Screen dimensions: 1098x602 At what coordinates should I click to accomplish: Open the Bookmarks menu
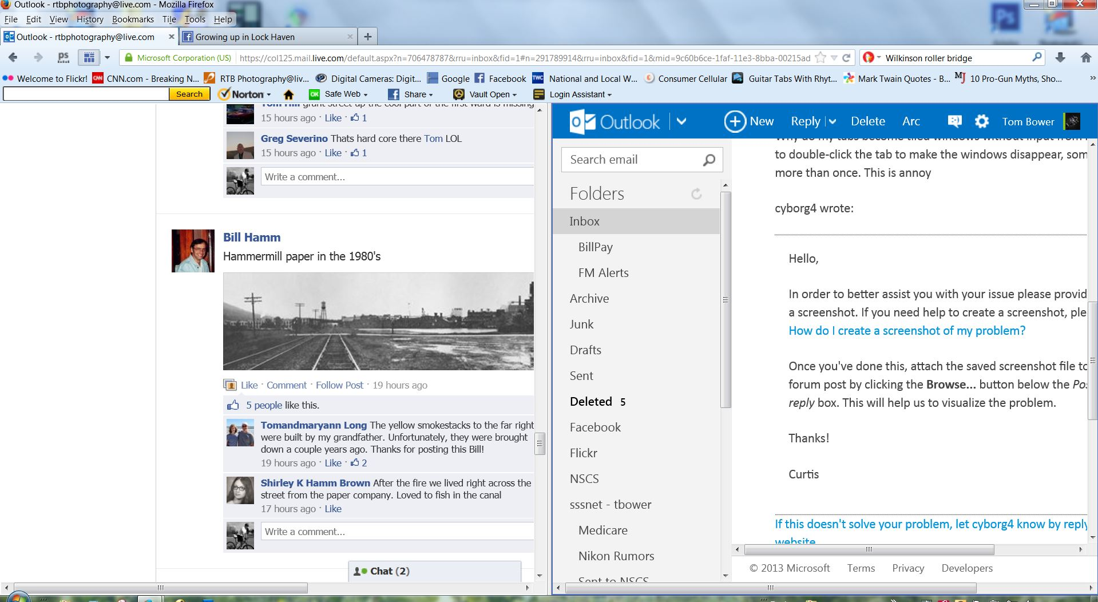(133, 19)
